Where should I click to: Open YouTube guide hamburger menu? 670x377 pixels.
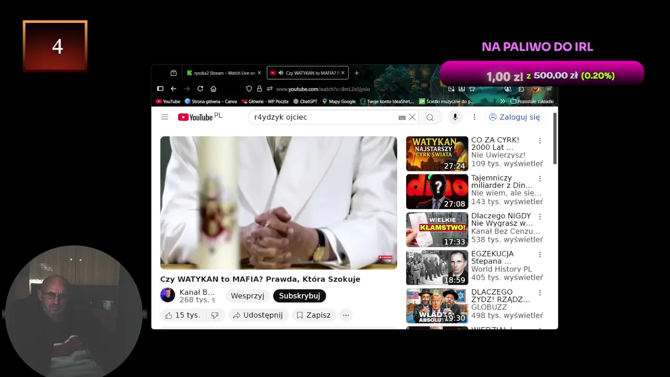[165, 117]
